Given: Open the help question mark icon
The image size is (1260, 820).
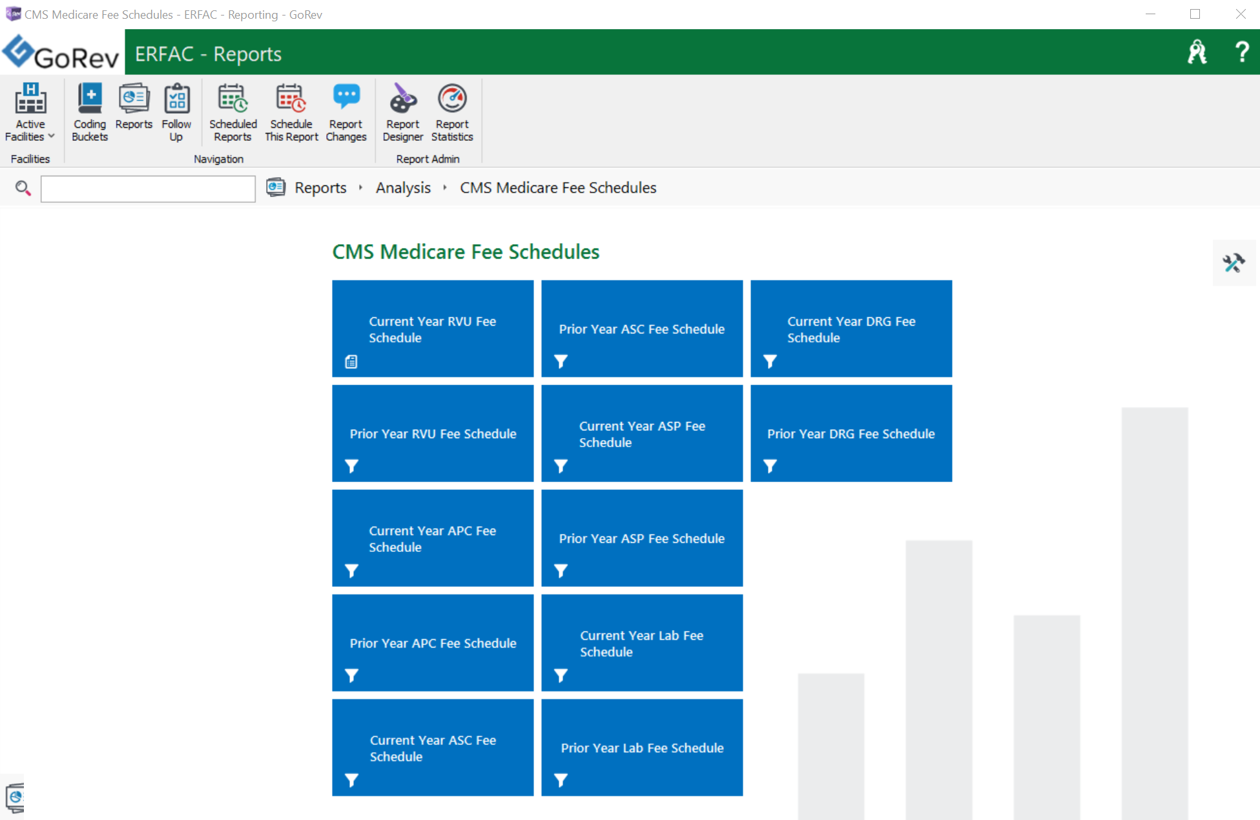Looking at the screenshot, I should pos(1241,52).
